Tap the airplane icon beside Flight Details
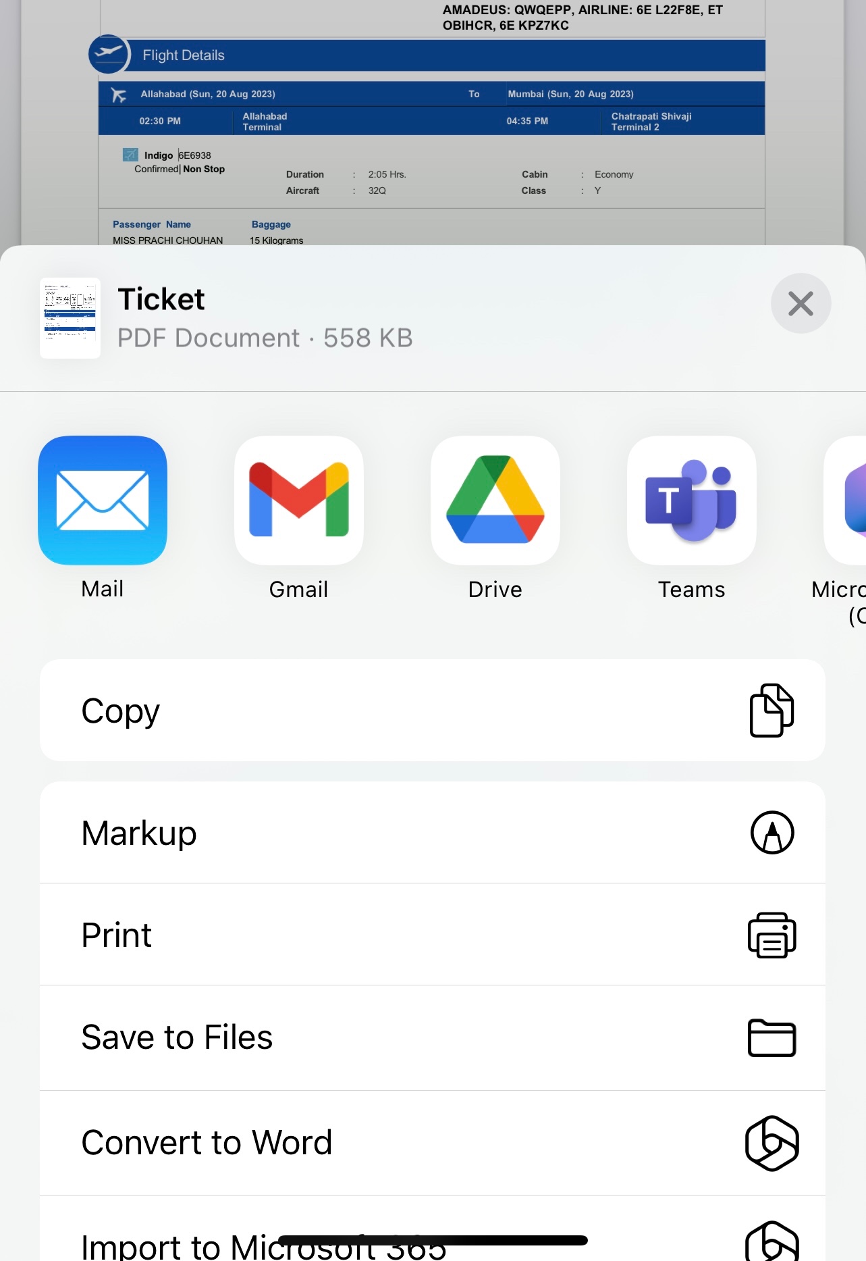The image size is (866, 1261). coord(109,53)
